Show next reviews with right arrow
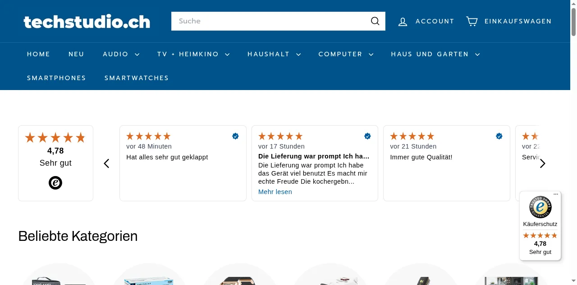 pos(542,163)
